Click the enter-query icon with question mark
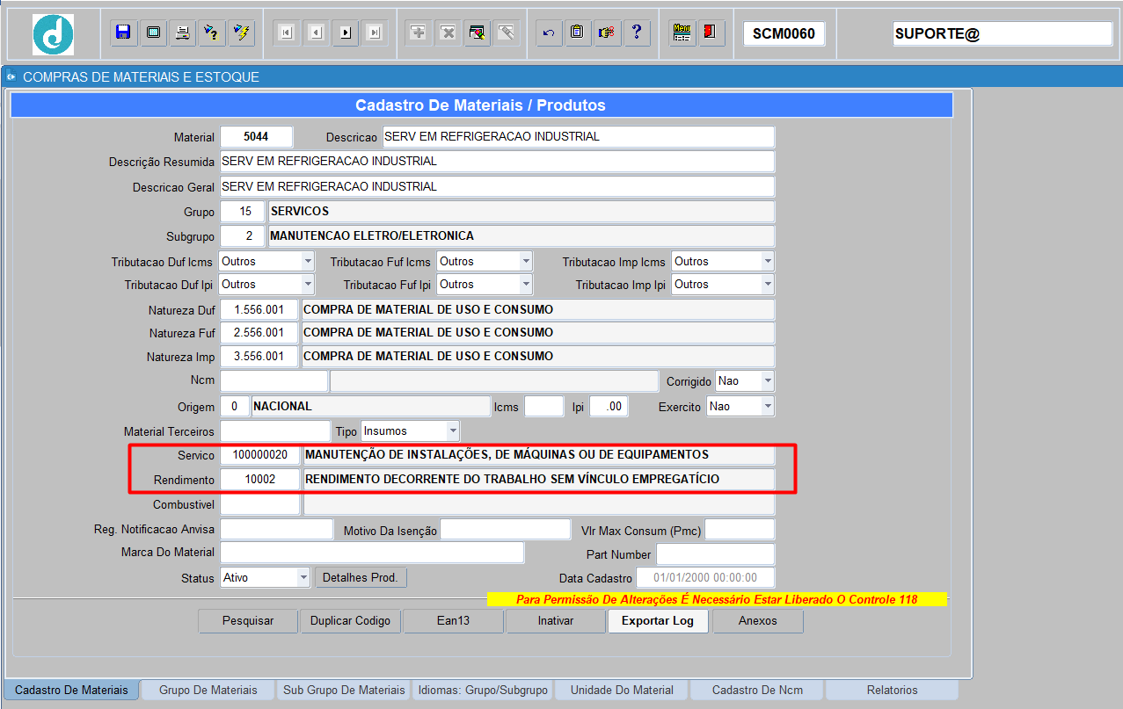 (211, 33)
